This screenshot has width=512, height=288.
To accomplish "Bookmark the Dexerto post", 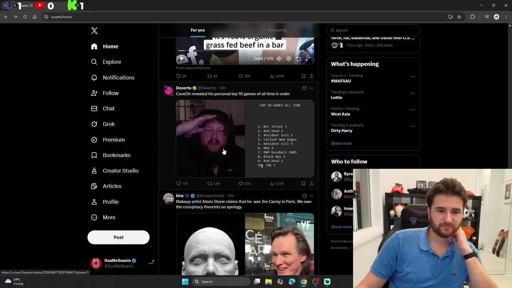I will (x=303, y=184).
